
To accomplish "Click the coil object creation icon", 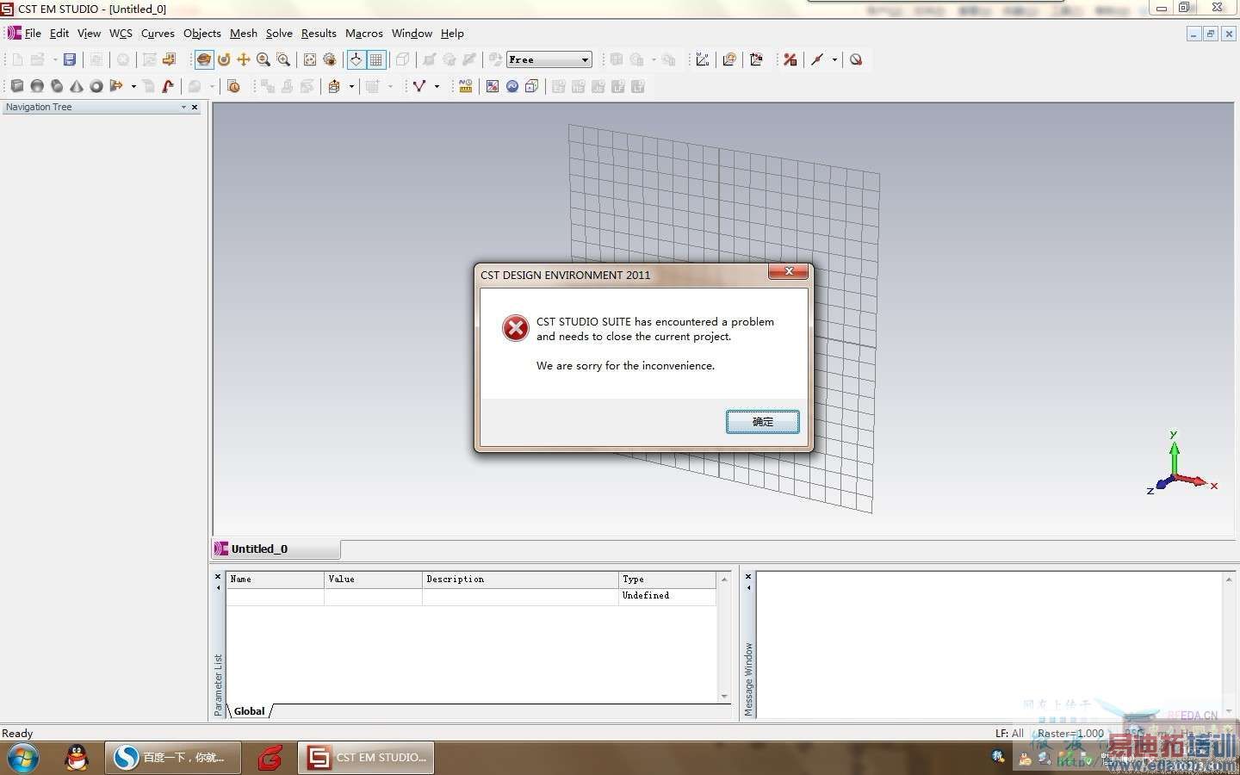I will [x=335, y=86].
